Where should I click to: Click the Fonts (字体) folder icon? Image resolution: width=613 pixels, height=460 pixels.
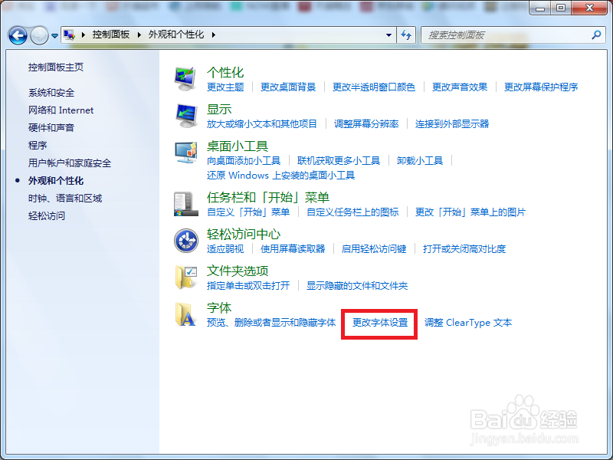click(185, 314)
